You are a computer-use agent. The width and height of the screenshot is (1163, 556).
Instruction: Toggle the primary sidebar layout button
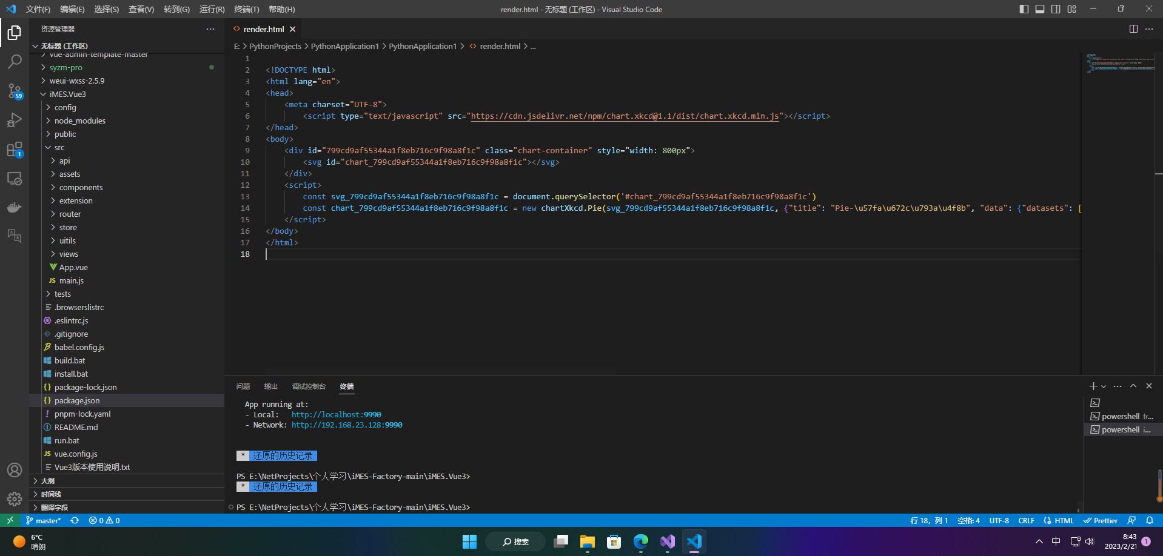[1024, 9]
